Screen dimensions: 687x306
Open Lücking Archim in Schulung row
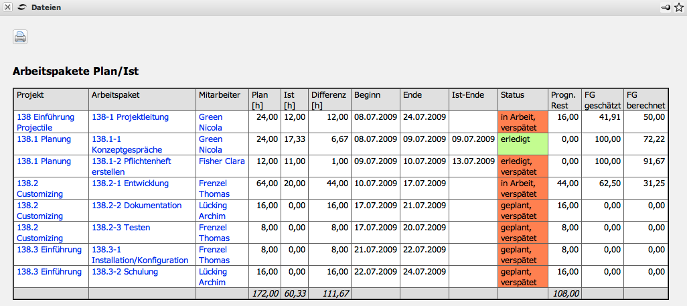[x=213, y=277]
